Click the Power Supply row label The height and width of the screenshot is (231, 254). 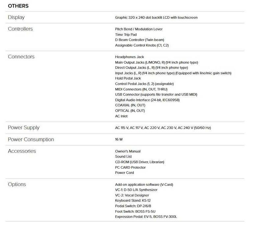24,127
